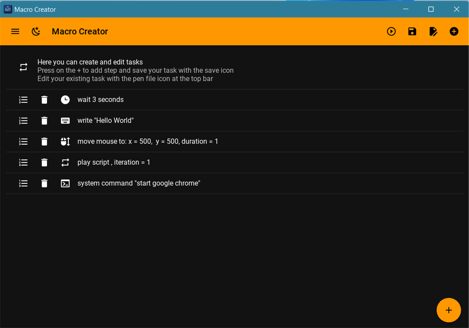Click the reorder handle of the move mouse step

point(23,141)
